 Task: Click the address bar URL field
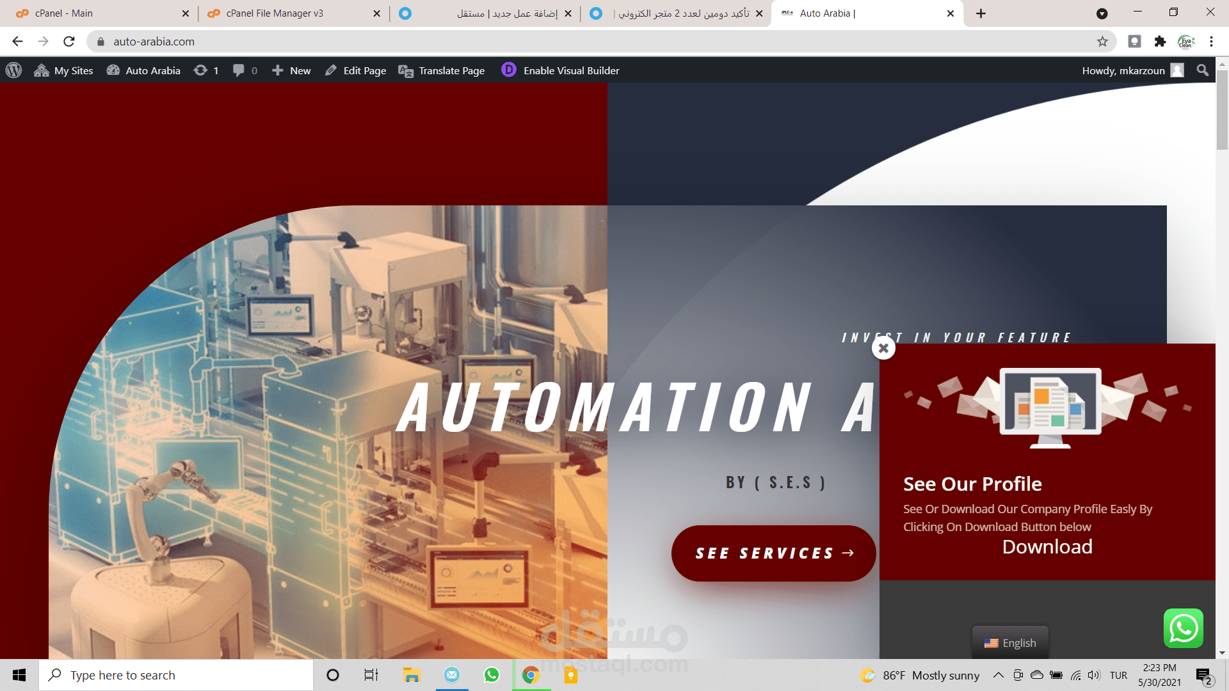coord(602,42)
